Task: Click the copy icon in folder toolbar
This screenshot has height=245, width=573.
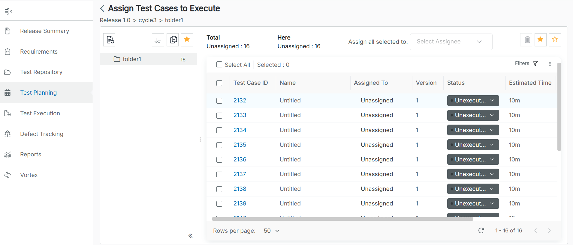Action: [173, 40]
